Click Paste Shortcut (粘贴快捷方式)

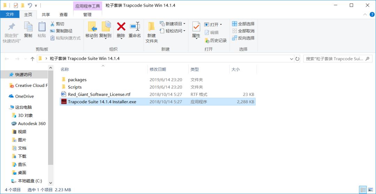[x=65, y=38]
